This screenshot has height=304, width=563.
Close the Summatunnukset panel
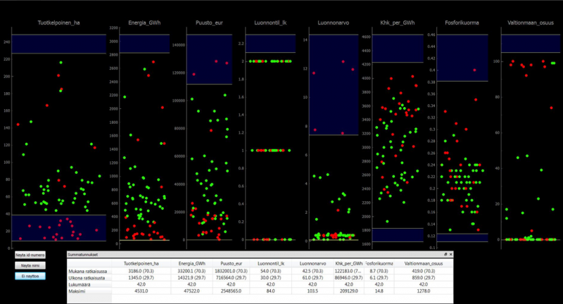click(x=452, y=253)
